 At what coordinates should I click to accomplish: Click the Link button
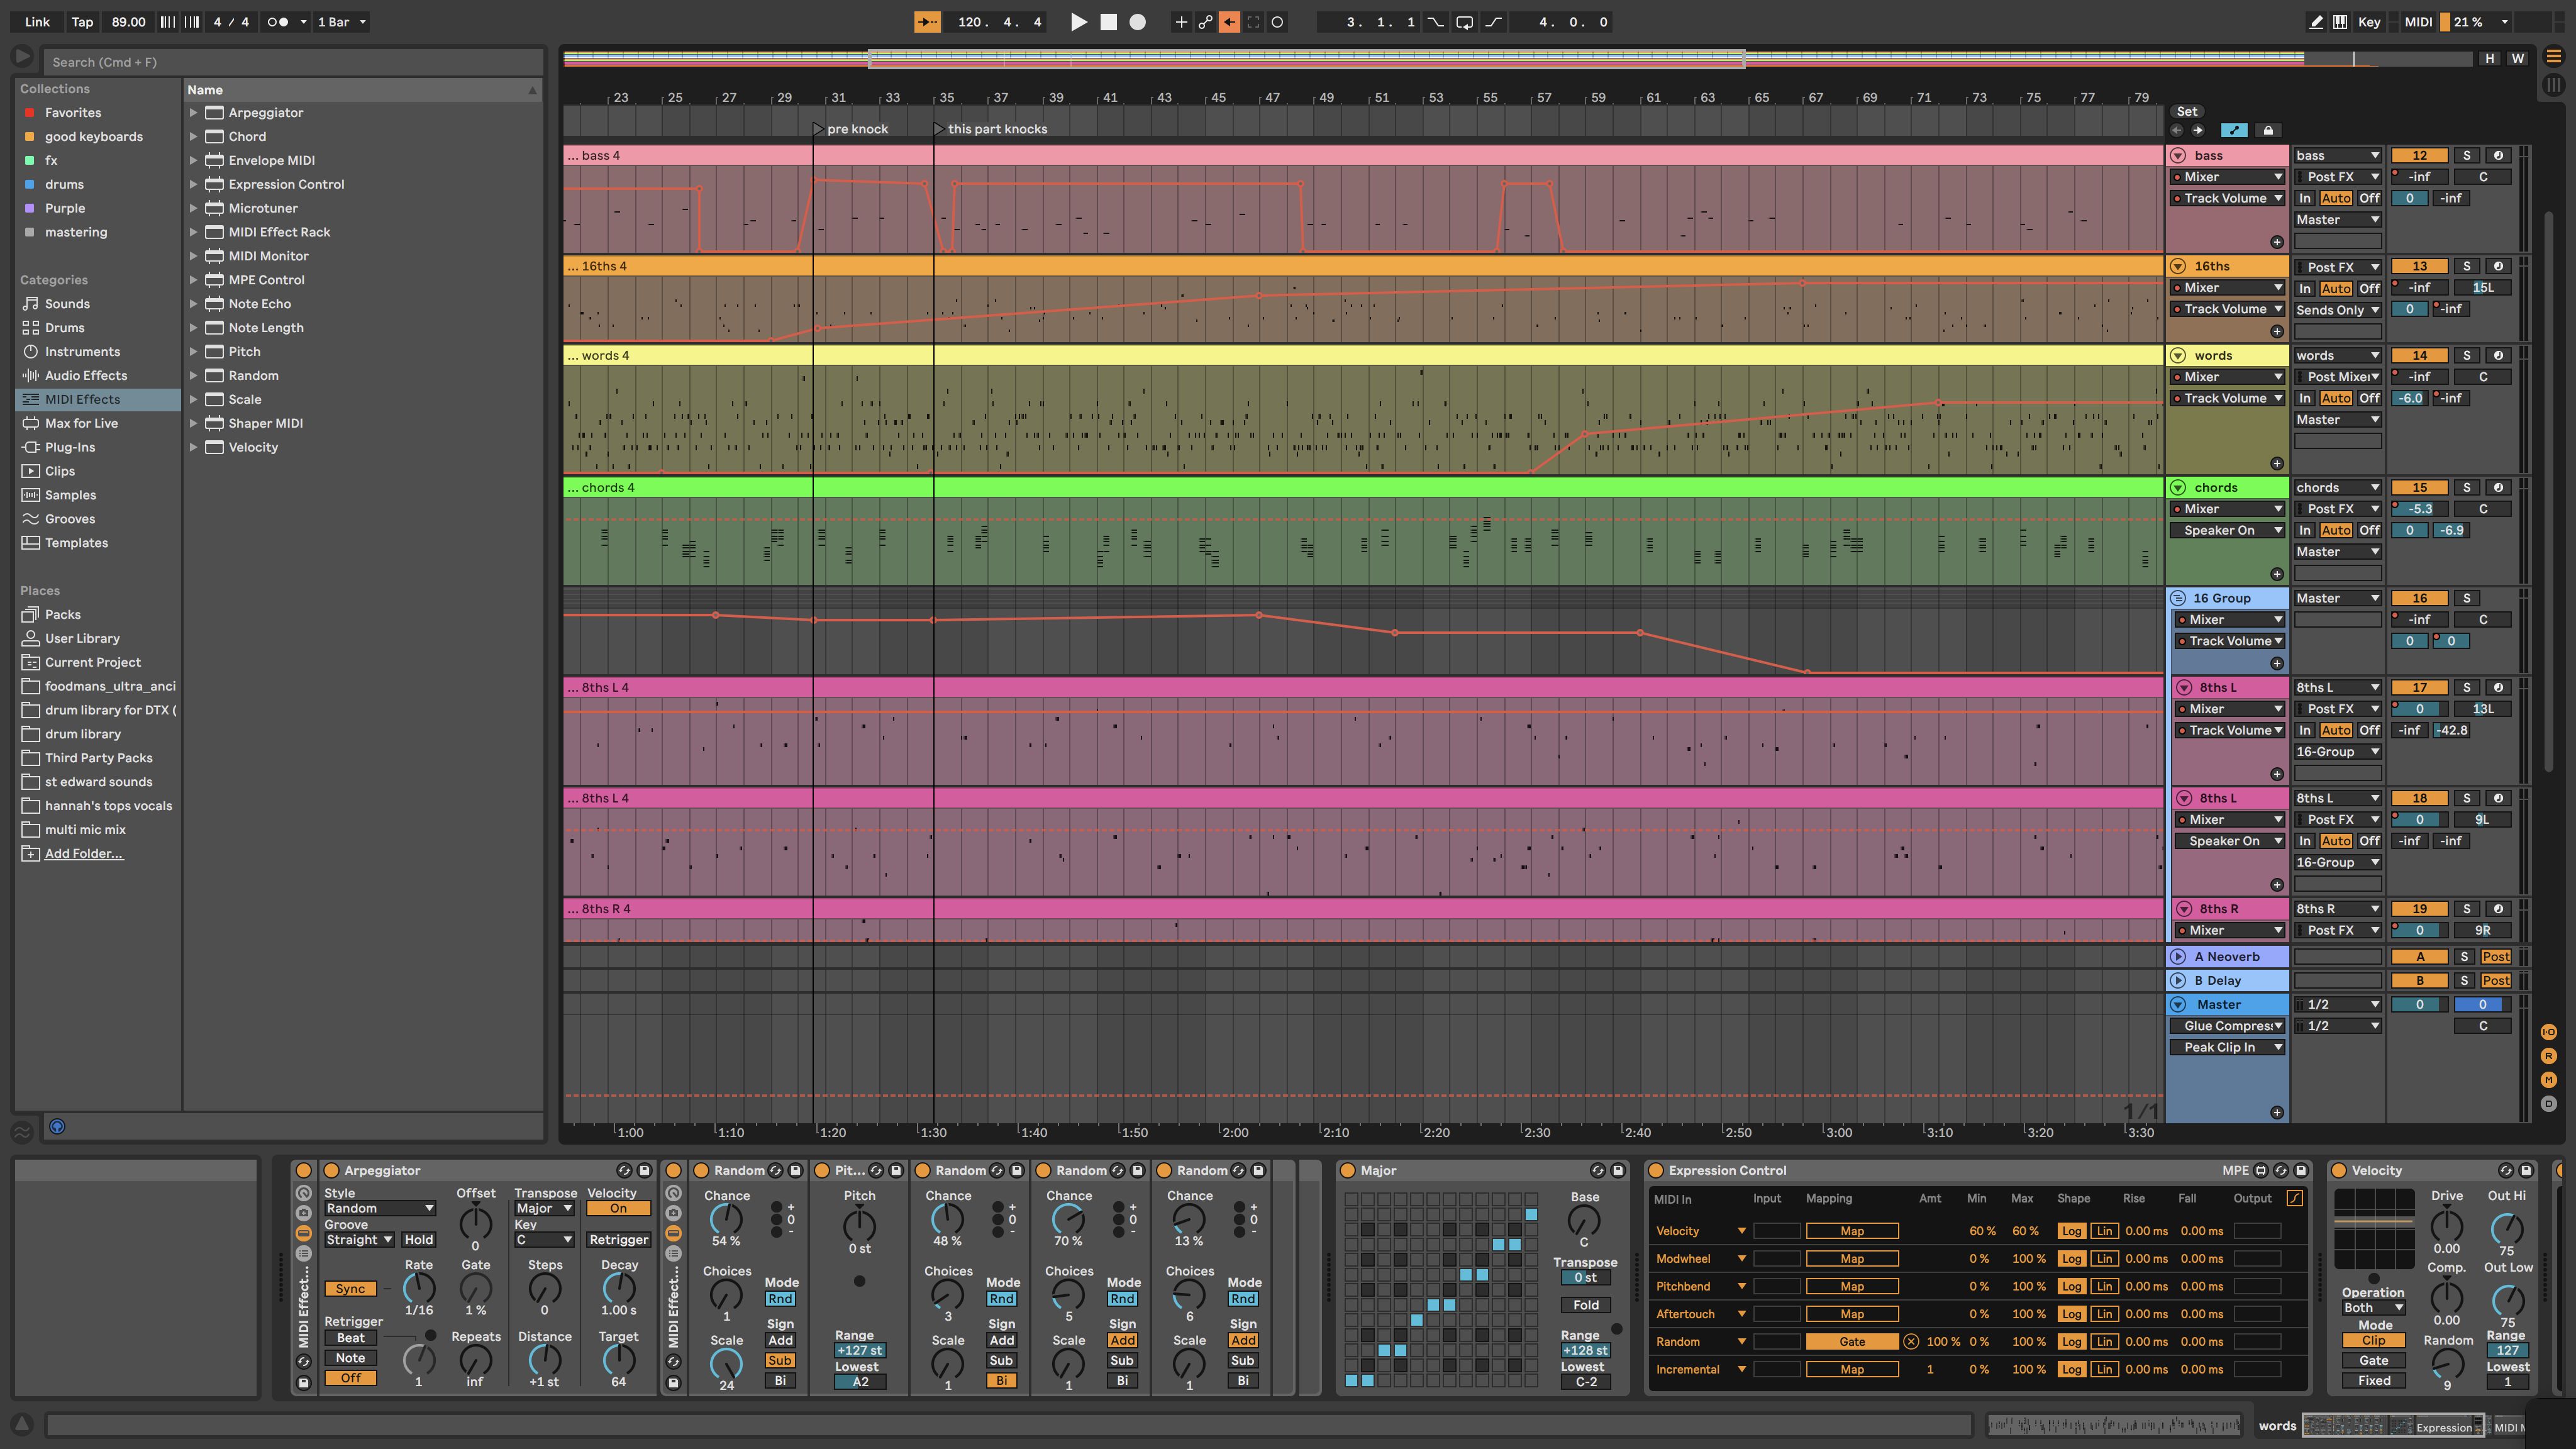coord(37,22)
